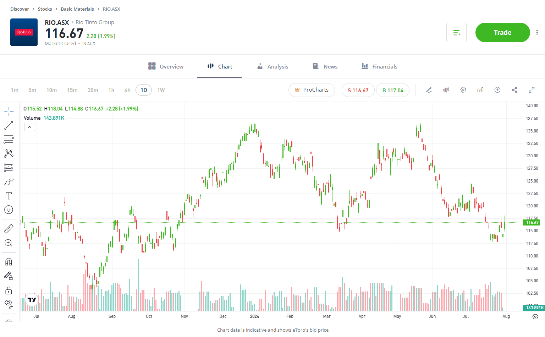Open ProCharts
This screenshot has height=337, width=545.
pos(312,90)
